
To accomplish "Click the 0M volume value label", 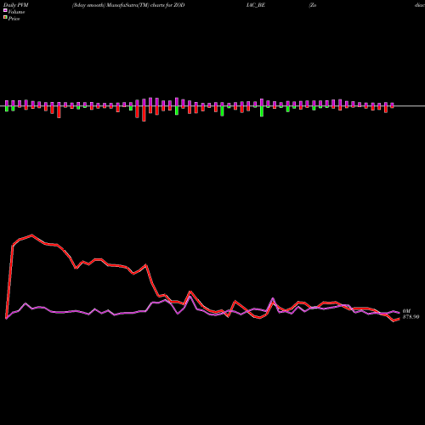I will point(406,311).
